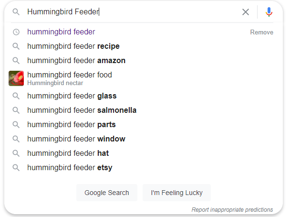Viewport: 290px width, 217px height.
Task: Click the search icon beside the recipe suggestion
Action: pyautogui.click(x=16, y=46)
